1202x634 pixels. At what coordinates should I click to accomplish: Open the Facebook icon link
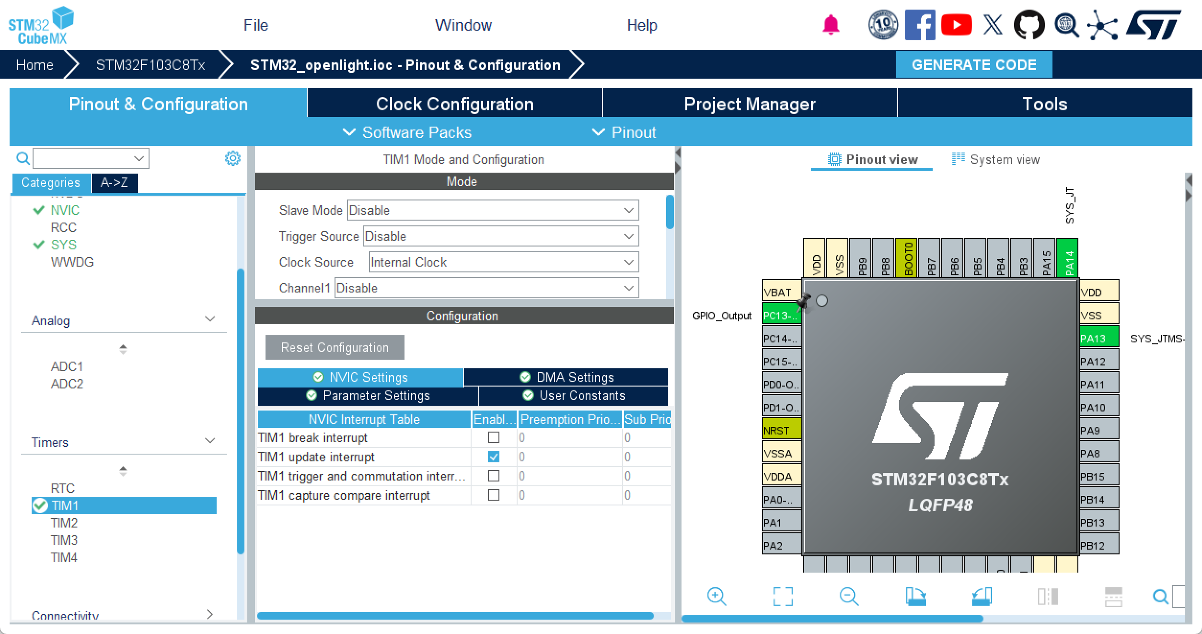point(920,25)
